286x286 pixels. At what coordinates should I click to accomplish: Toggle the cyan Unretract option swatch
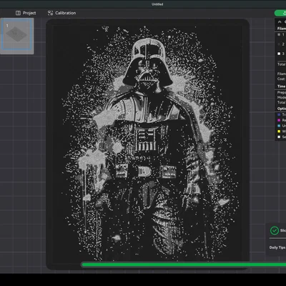point(279,126)
